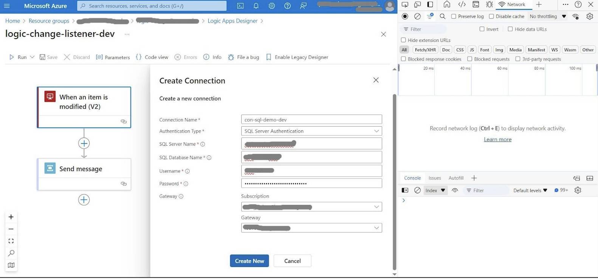
Task: Enable Preserve log checkbox
Action: point(454,16)
